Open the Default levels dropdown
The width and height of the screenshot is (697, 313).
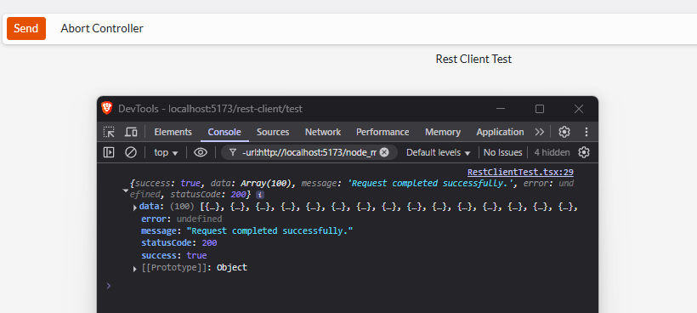coord(439,152)
